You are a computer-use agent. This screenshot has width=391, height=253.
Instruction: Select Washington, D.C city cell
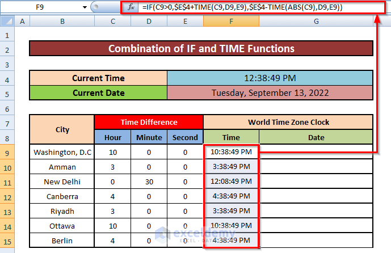pyautogui.click(x=62, y=153)
